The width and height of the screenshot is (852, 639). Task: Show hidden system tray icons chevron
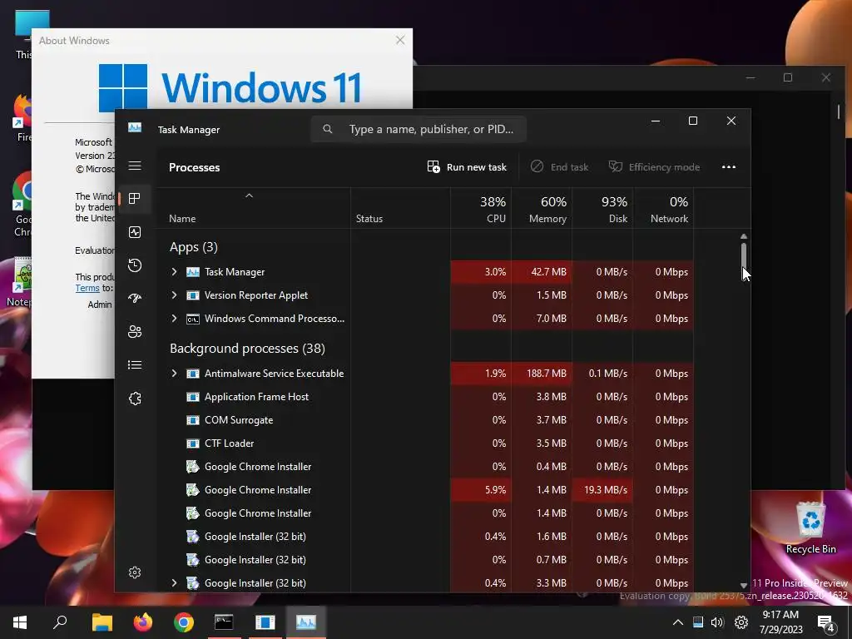tap(677, 622)
